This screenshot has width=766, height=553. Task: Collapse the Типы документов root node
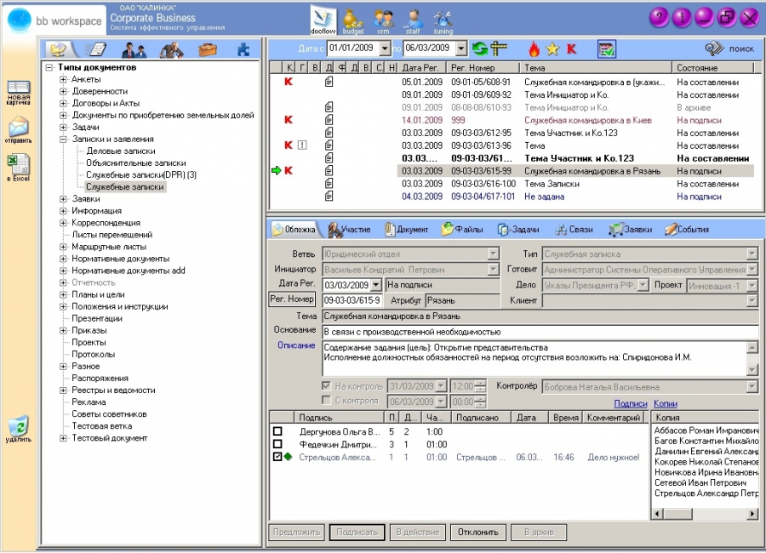click(x=49, y=67)
